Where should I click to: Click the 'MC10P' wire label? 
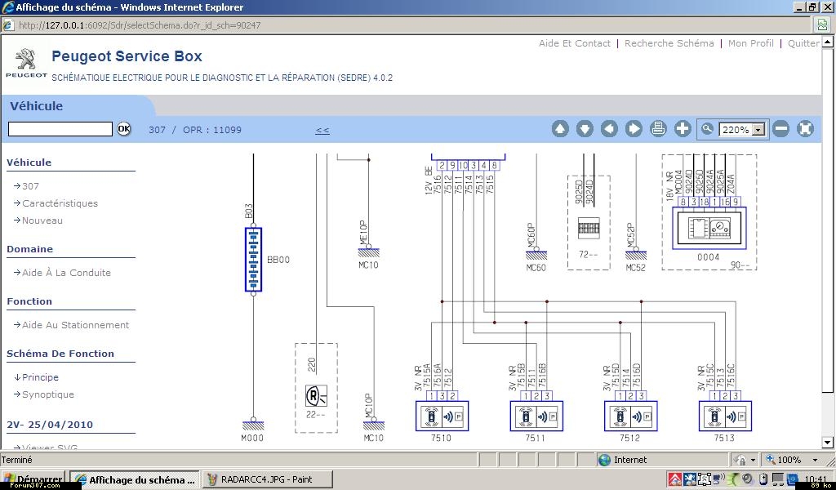369,406
